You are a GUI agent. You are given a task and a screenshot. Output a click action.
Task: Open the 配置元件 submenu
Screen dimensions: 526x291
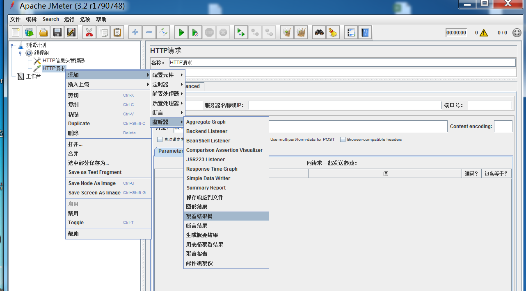click(167, 75)
